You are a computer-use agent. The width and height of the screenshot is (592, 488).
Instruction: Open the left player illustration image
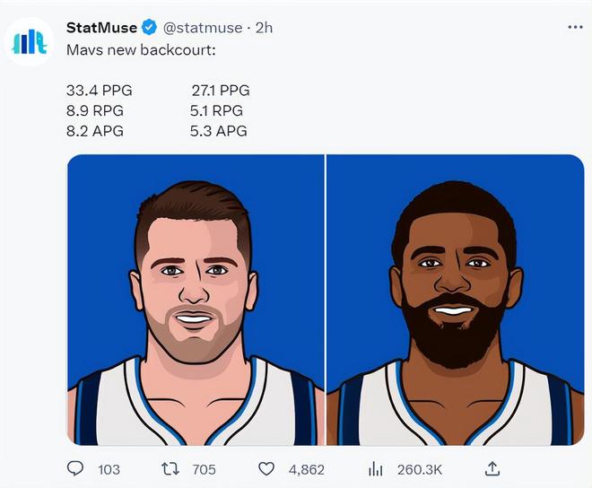[x=196, y=300]
